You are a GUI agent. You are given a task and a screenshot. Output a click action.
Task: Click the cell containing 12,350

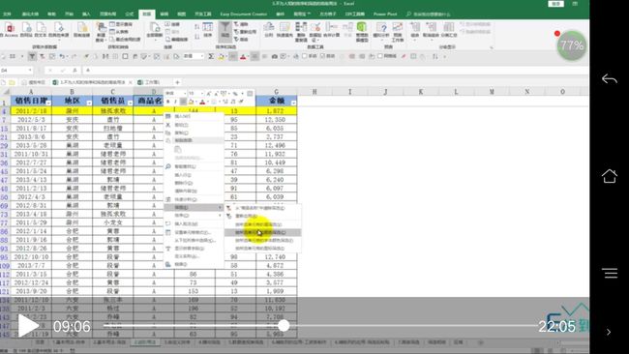[x=277, y=120]
